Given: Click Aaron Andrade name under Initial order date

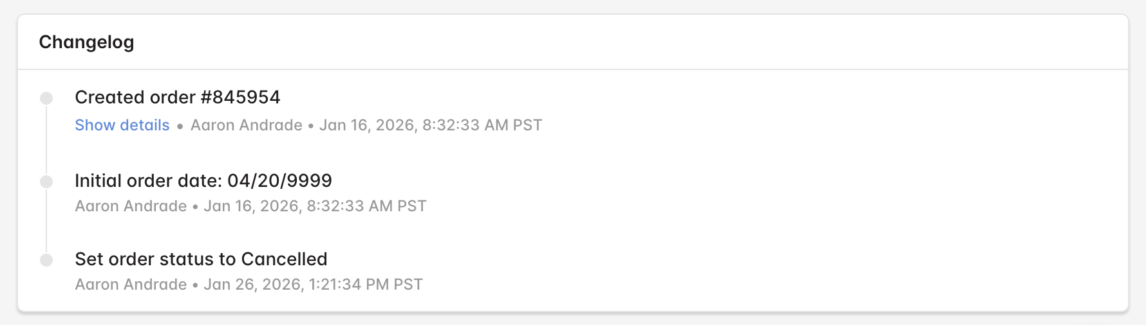Looking at the screenshot, I should [x=131, y=206].
